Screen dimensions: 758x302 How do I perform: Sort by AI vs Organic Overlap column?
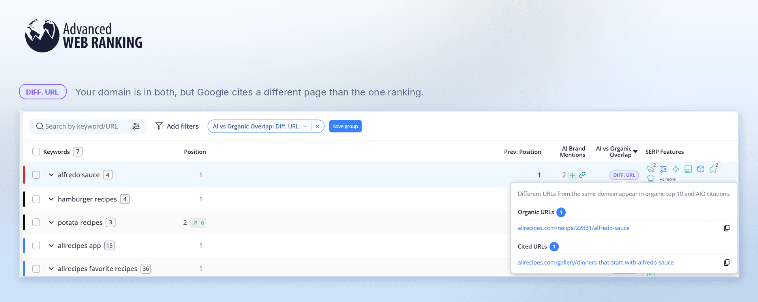tap(617, 152)
